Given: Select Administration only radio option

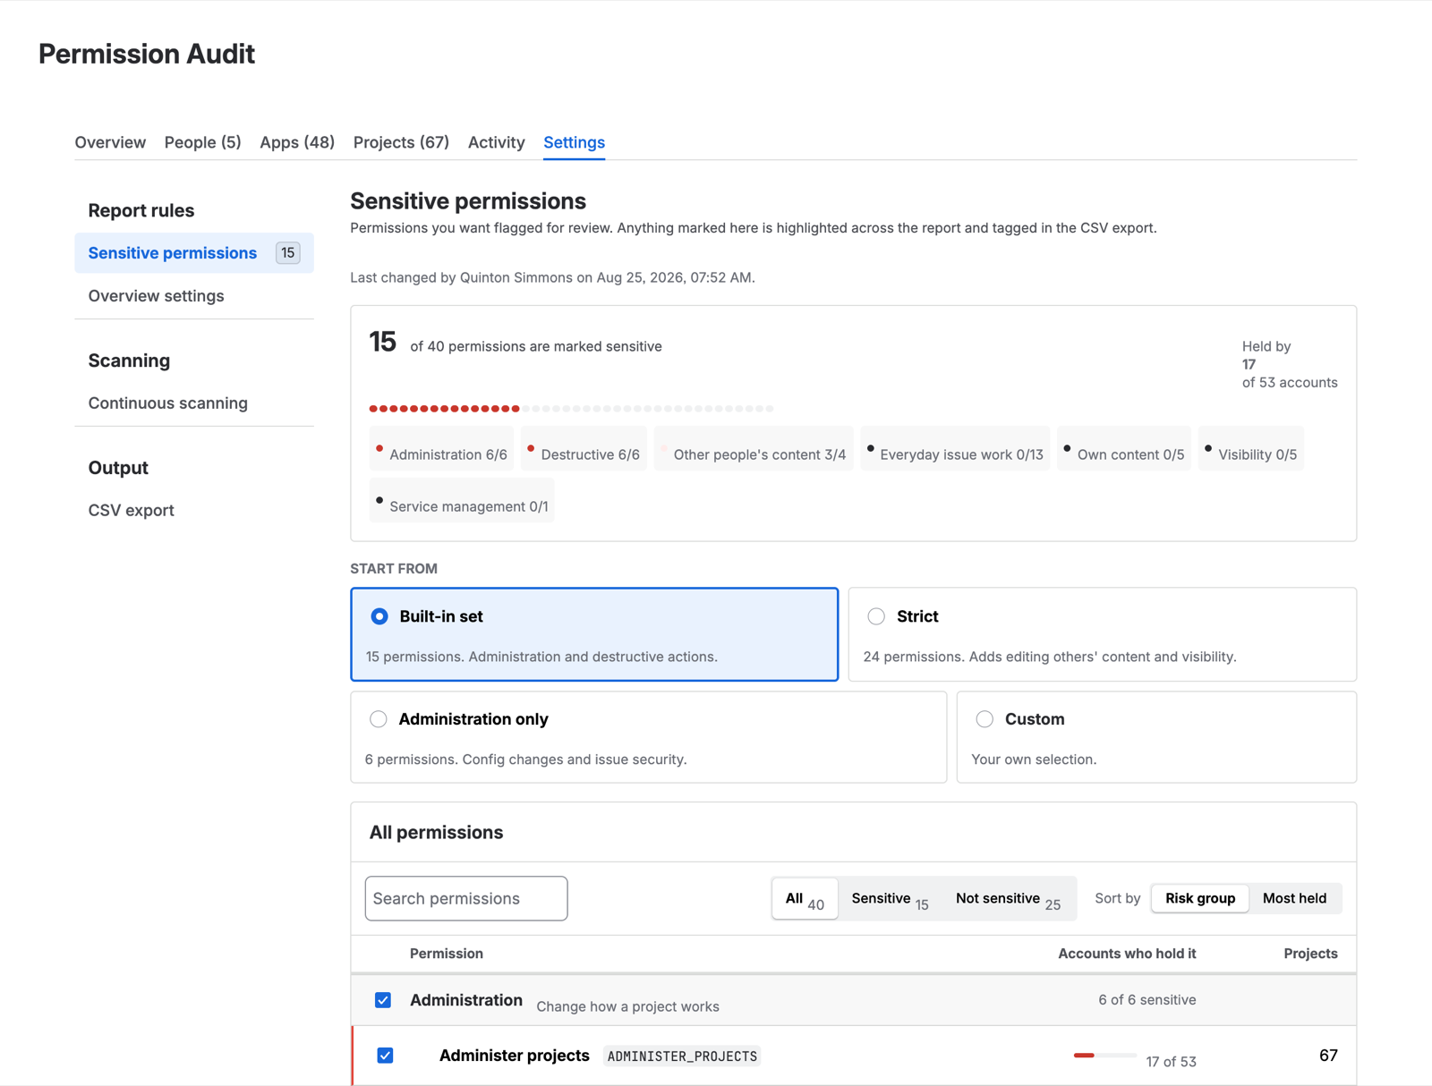Looking at the screenshot, I should [x=379, y=719].
